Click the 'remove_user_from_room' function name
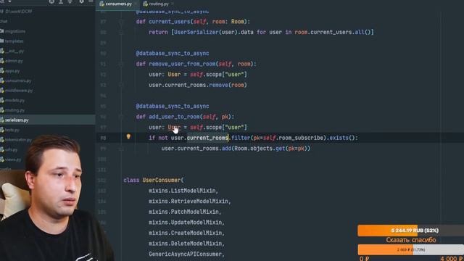 (182, 64)
